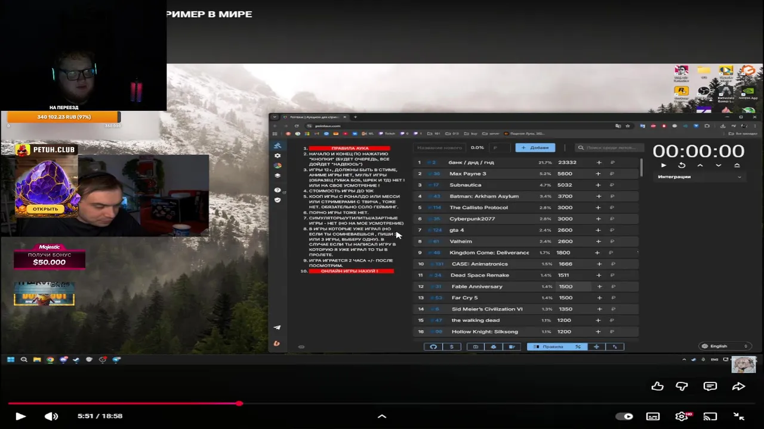
Task: Cast the video to a device
Action: click(x=710, y=416)
